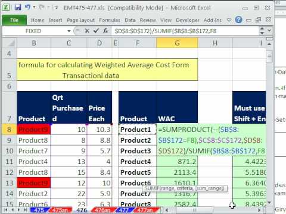Click the Excel application icon in title bar

pos(6,8)
